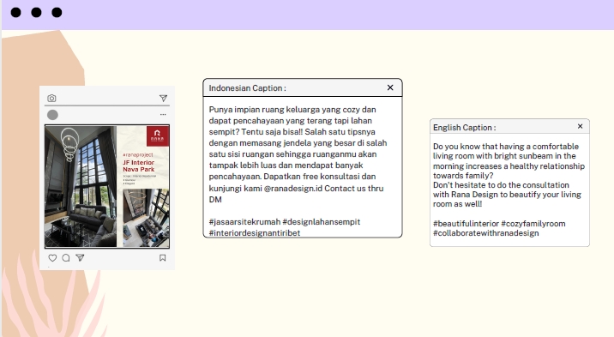Like the post with the heart icon
This screenshot has height=337, width=614.
(52, 257)
